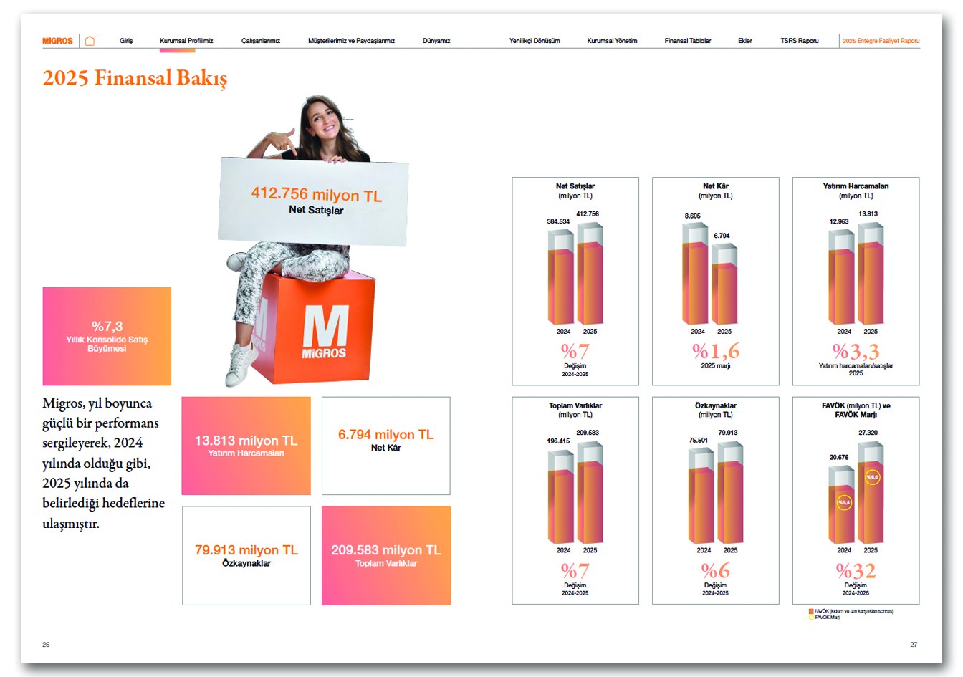Screen dimensions: 963x677
Task: Click the %32 FAVÖK change figure
Action: (856, 571)
